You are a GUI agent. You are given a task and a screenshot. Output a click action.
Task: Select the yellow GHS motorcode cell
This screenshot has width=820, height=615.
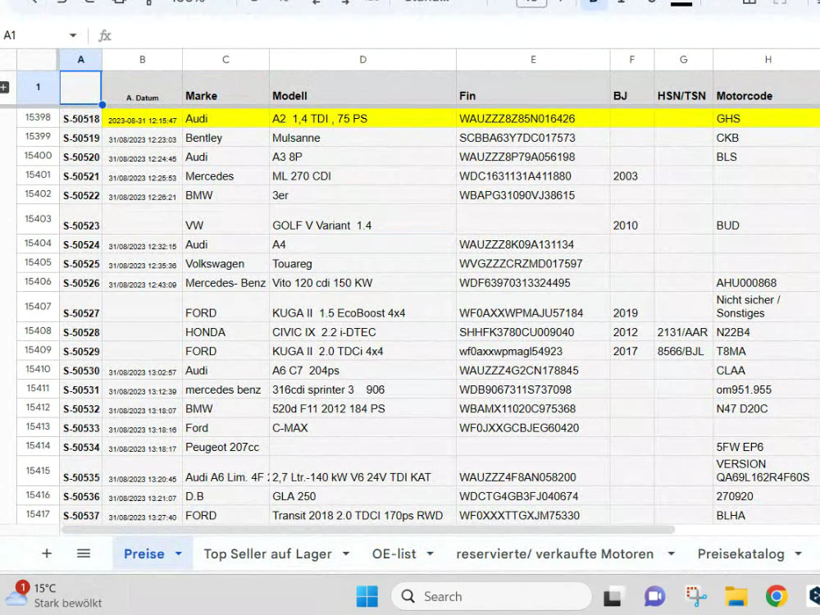pyautogui.click(x=767, y=119)
